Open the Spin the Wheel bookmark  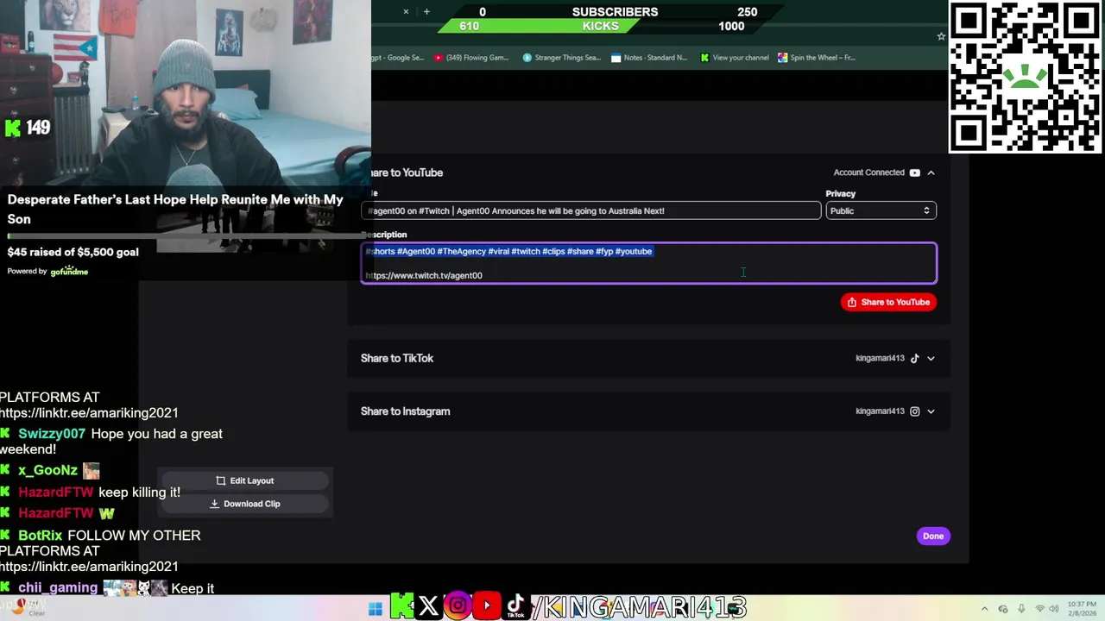click(x=817, y=58)
